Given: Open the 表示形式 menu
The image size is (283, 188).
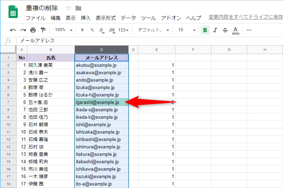Looking at the screenshot, I should point(106,18).
